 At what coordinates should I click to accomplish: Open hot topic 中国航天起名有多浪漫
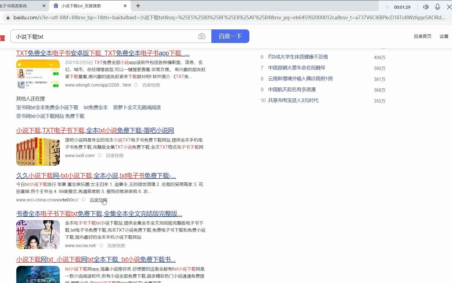(x=292, y=90)
